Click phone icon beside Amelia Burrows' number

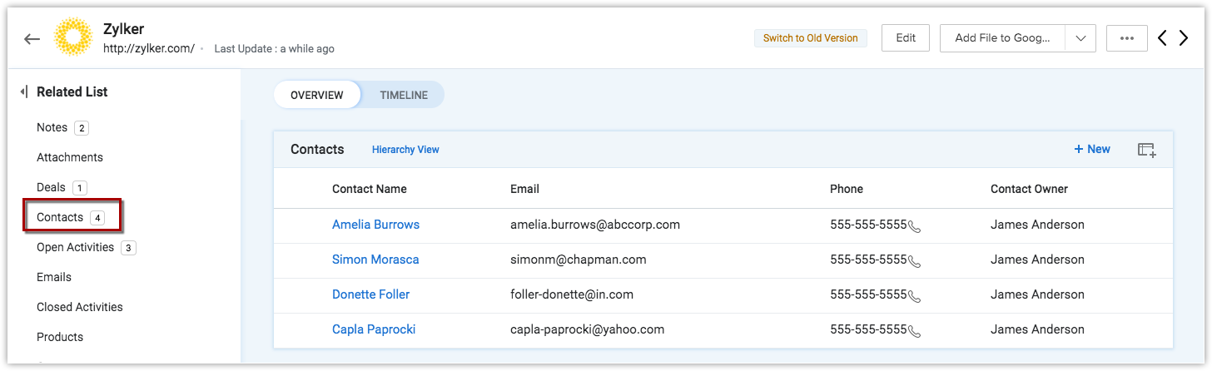914,225
